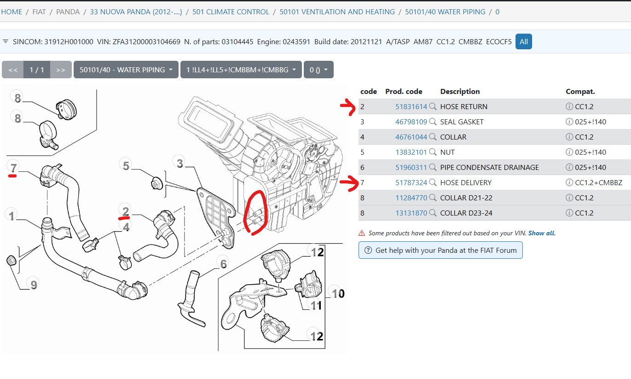The height and width of the screenshot is (379, 631).
Task: Open part code 46798109 link
Action: (x=411, y=122)
